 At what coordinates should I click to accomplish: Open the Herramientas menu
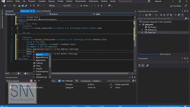tap(80, 1)
